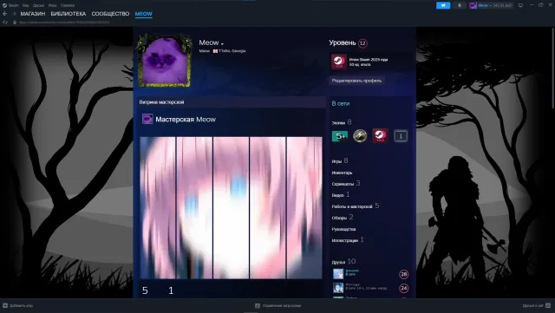Open the round golden badge with lightning

click(360, 136)
